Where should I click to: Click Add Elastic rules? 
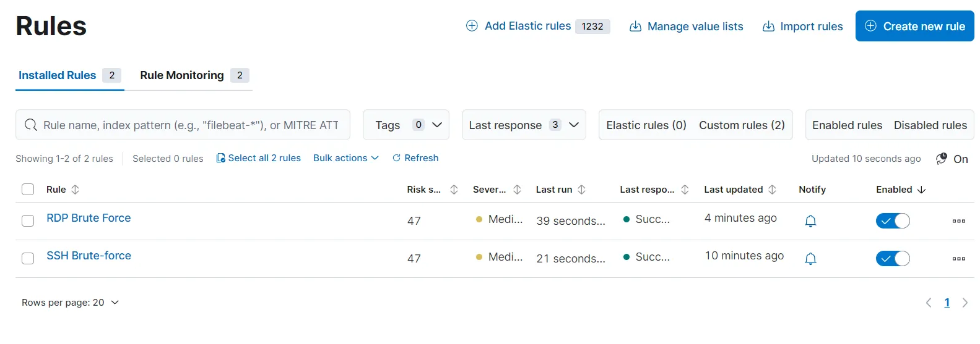click(519, 26)
